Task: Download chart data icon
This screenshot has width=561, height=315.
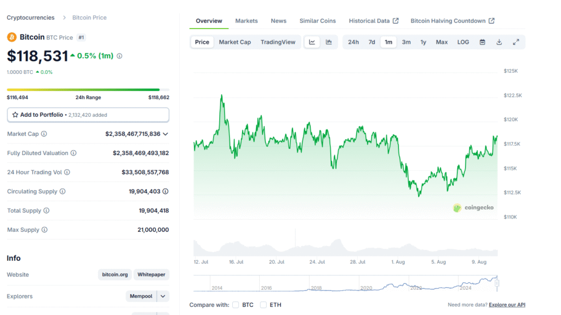Action: tap(499, 42)
